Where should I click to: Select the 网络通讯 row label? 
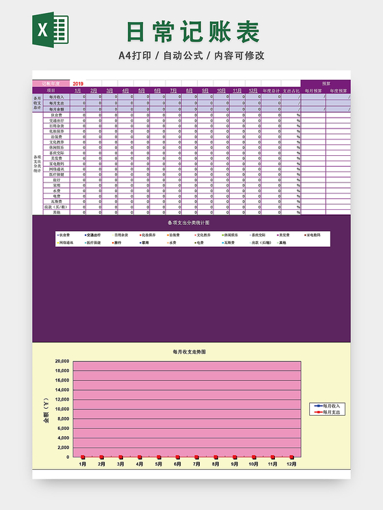click(x=57, y=169)
